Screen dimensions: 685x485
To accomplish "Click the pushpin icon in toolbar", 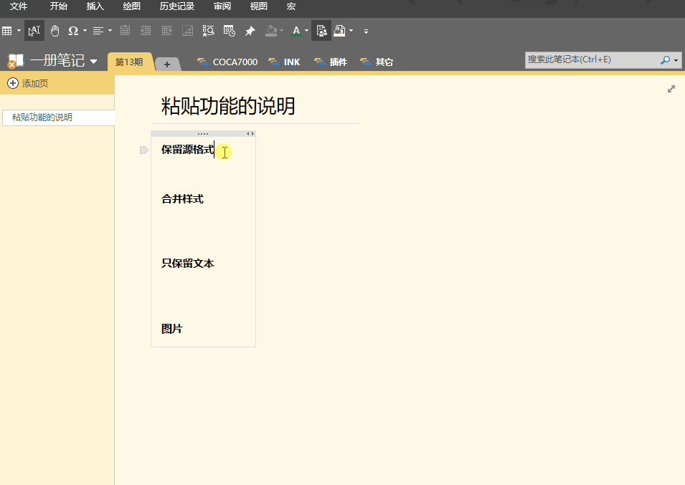I will [x=250, y=31].
